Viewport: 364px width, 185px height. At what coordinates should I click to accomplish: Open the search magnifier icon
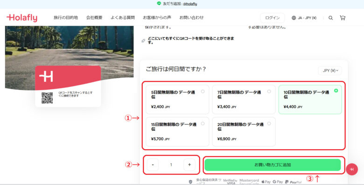(330, 18)
